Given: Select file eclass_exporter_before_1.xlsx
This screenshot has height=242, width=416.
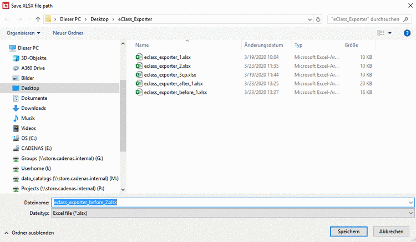Looking at the screenshot, I should coord(175,92).
